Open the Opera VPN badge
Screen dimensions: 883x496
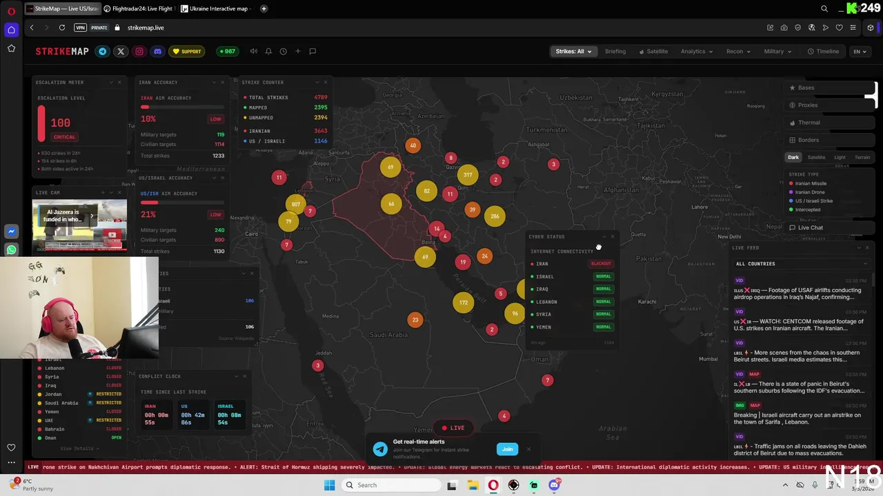(x=81, y=28)
